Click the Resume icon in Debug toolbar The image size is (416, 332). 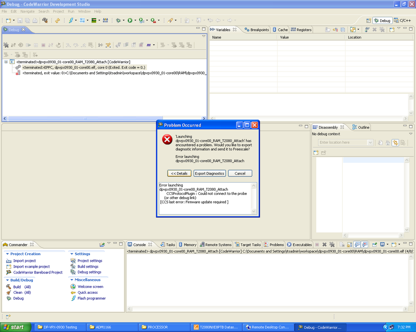coord(29,44)
